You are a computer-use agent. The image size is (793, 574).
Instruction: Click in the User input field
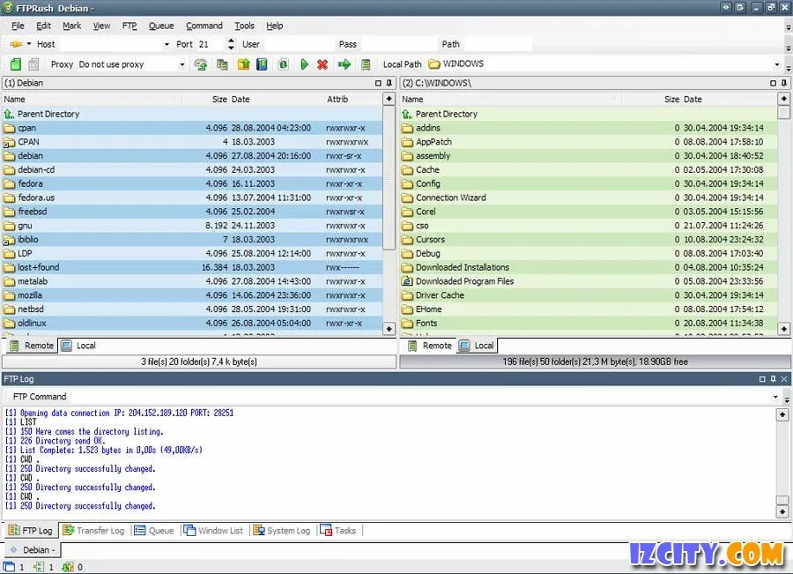click(x=299, y=45)
